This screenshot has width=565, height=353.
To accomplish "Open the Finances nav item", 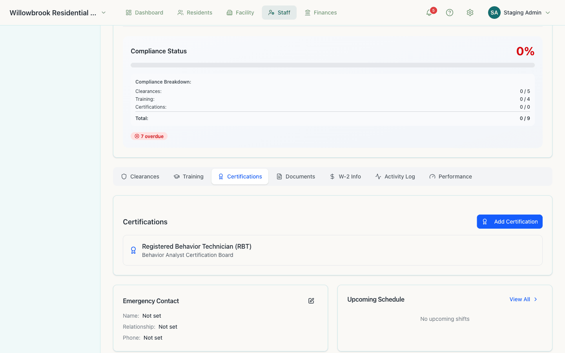I will [x=321, y=13].
